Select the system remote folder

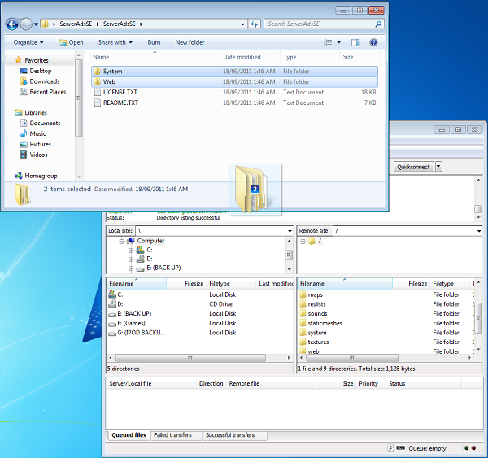(x=386, y=333)
